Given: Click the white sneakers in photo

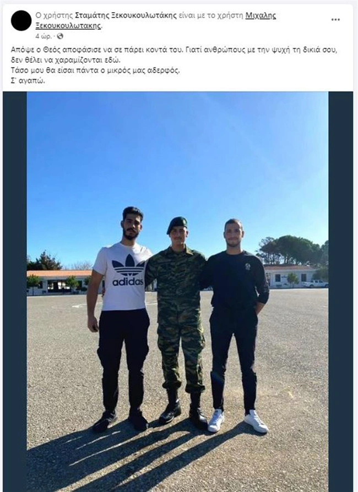Looking at the screenshot, I should pyautogui.click(x=238, y=421).
